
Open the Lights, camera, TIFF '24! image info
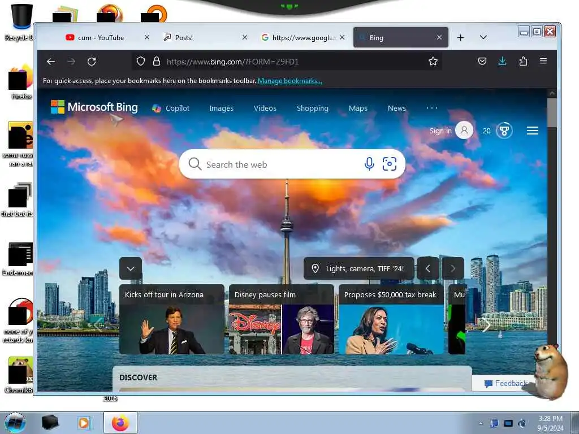(x=358, y=268)
